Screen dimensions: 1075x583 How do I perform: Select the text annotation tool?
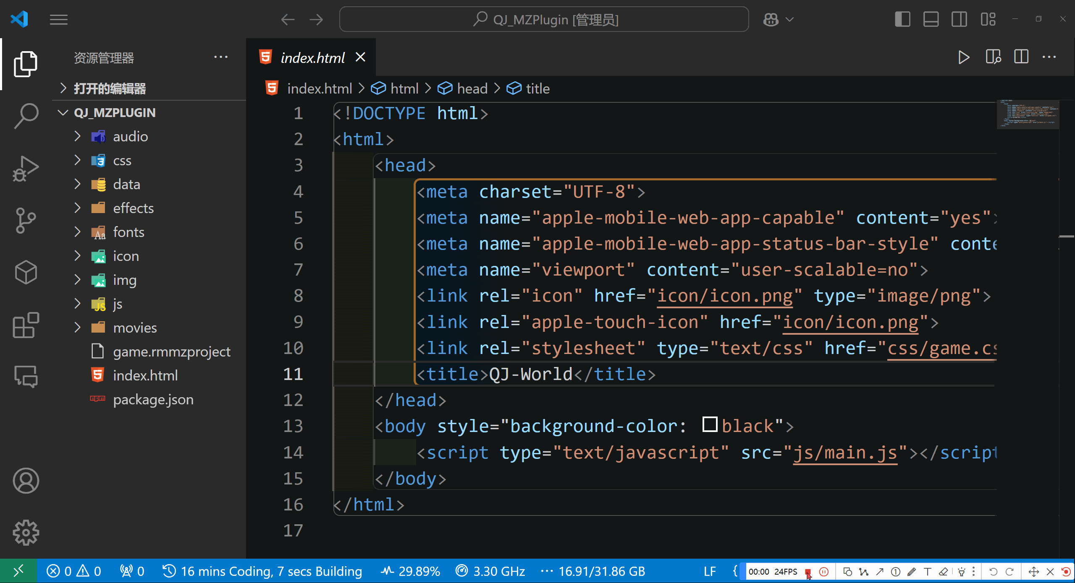[x=928, y=572]
